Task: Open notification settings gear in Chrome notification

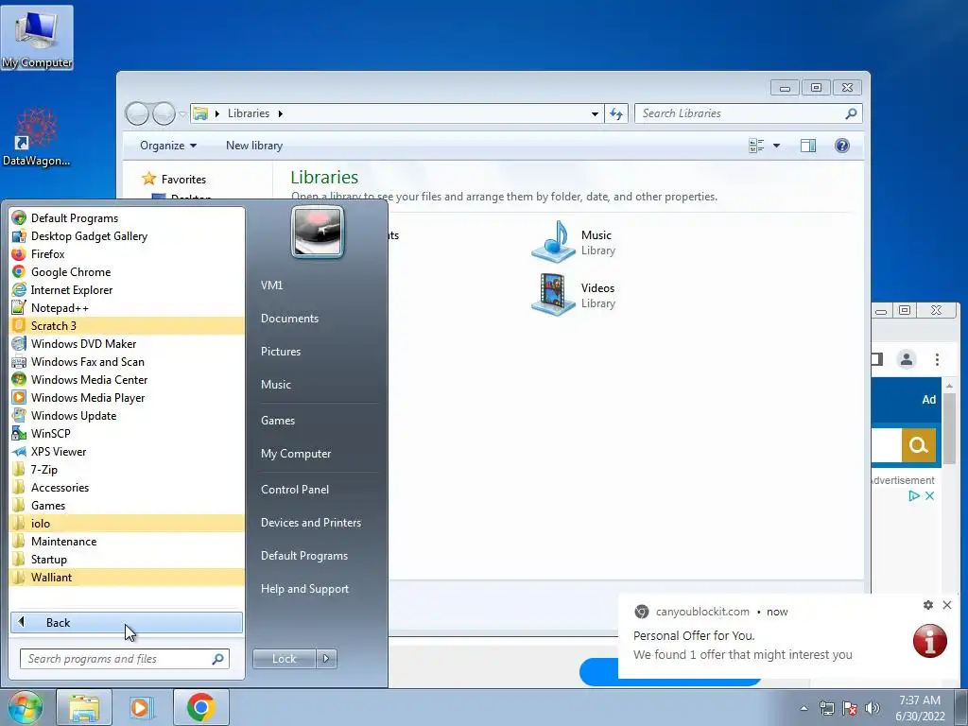Action: 928,605
